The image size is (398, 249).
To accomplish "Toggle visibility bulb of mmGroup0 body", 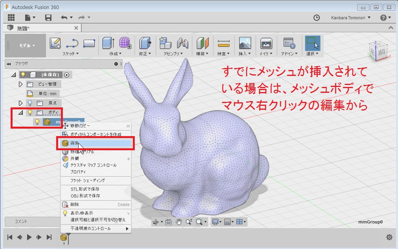I will (37, 122).
